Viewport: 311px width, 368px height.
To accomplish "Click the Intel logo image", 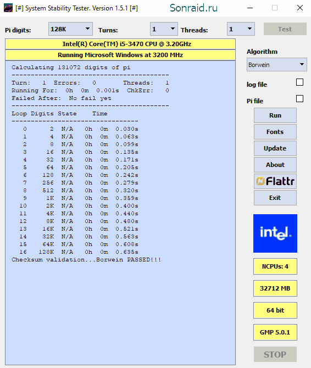I will pos(275,233).
